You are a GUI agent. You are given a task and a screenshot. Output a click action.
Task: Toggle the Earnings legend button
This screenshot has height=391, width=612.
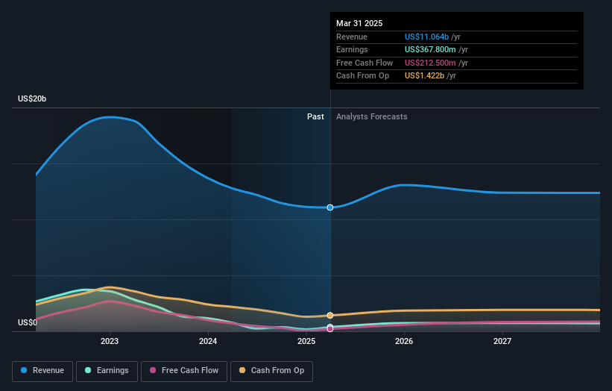[x=107, y=371]
